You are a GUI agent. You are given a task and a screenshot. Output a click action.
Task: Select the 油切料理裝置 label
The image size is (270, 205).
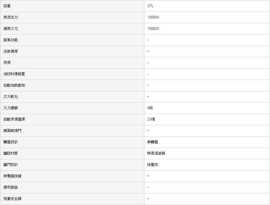[14, 74]
